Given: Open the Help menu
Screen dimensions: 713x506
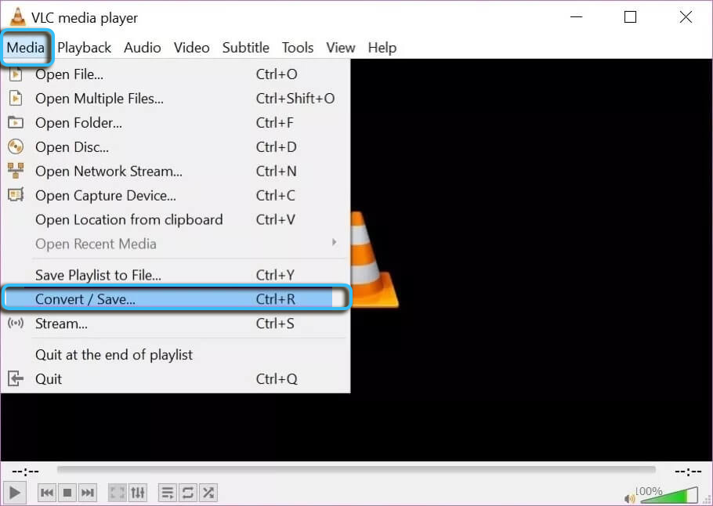Looking at the screenshot, I should click(382, 47).
